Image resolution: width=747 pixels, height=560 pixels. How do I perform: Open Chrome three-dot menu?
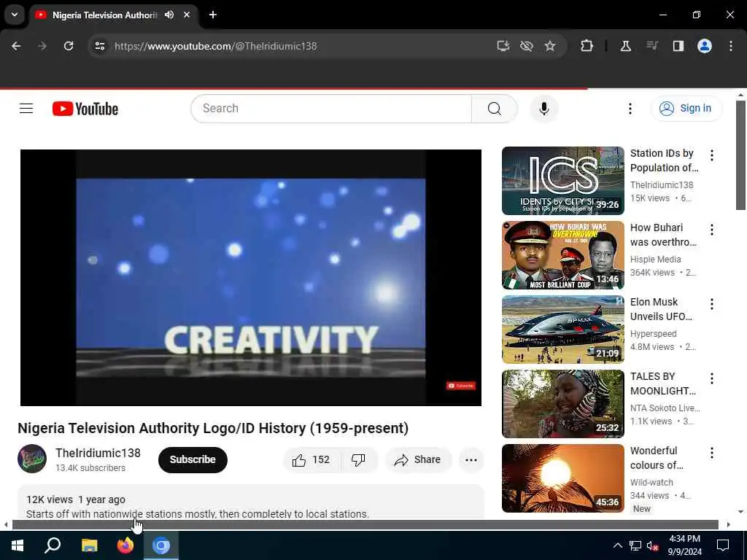pos(731,46)
